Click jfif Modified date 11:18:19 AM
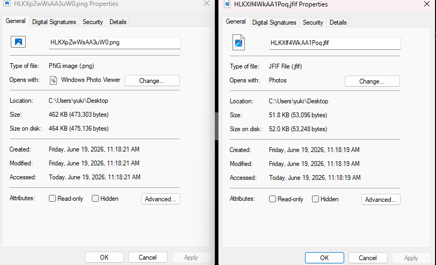The image size is (436, 265). pyautogui.click(x=314, y=163)
